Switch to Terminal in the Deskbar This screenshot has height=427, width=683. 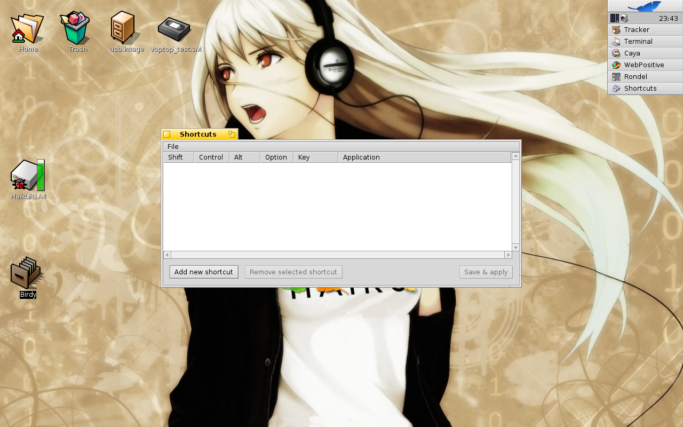coord(638,42)
